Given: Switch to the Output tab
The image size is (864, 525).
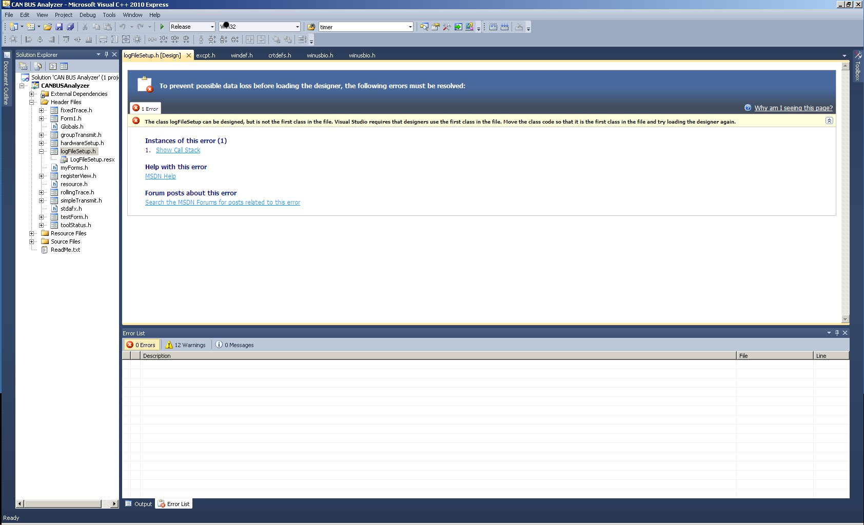Looking at the screenshot, I should 139,504.
